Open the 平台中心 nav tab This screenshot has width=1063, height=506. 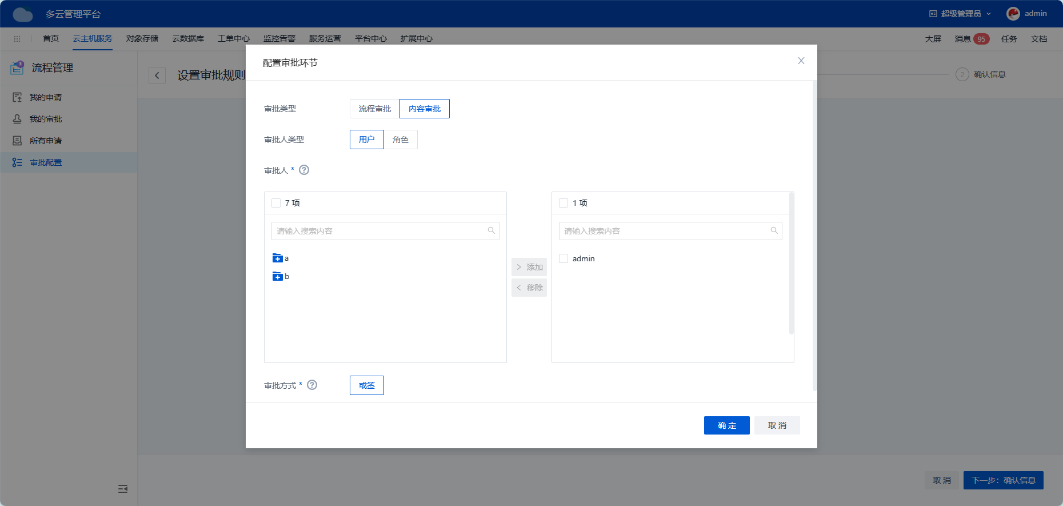371,38
